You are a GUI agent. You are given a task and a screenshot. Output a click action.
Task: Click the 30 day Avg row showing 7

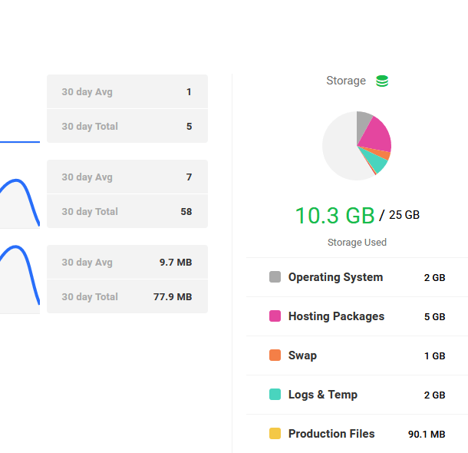click(x=127, y=177)
